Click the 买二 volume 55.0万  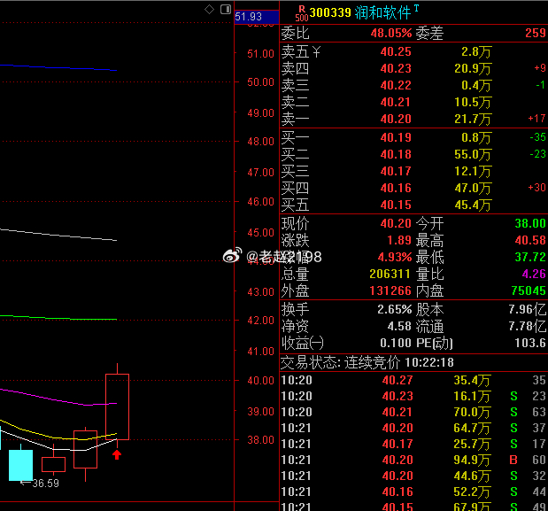point(473,154)
